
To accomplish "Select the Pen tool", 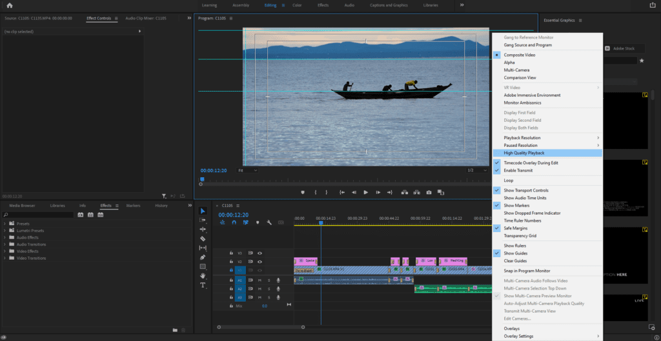I will click(203, 257).
